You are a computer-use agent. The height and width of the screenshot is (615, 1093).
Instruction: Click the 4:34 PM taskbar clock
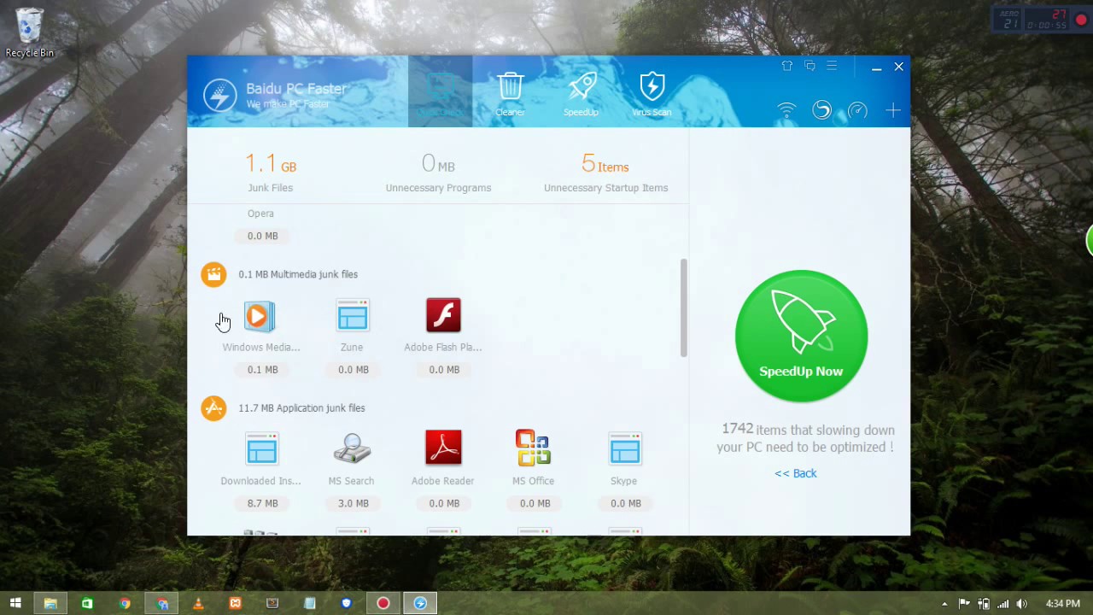1063,604
